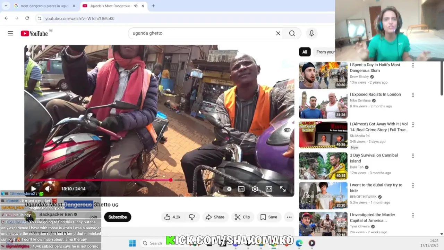Image resolution: width=444 pixels, height=250 pixels.
Task: Open options menu for Got Away With It video
Action: [x=413, y=125]
